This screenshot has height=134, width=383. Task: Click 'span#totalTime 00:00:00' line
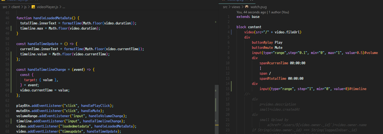282,78
